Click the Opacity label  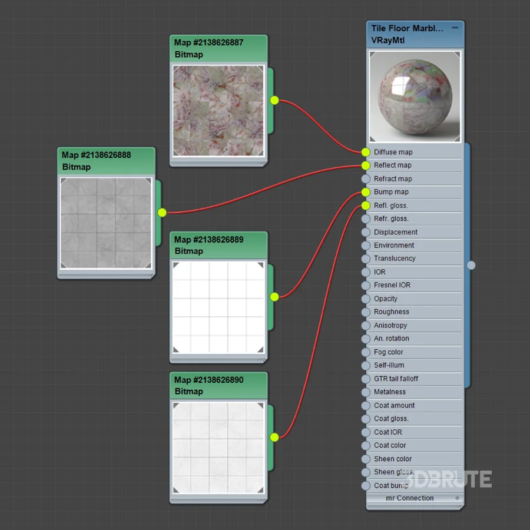385,299
